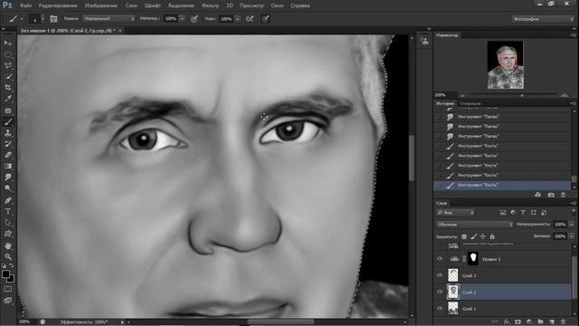Image resolution: width=579 pixels, height=326 pixels.
Task: Open the Файл menu
Action: tap(25, 5)
